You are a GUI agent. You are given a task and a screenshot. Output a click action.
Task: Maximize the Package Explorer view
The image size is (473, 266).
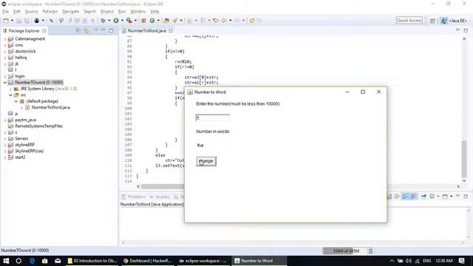pos(111,31)
